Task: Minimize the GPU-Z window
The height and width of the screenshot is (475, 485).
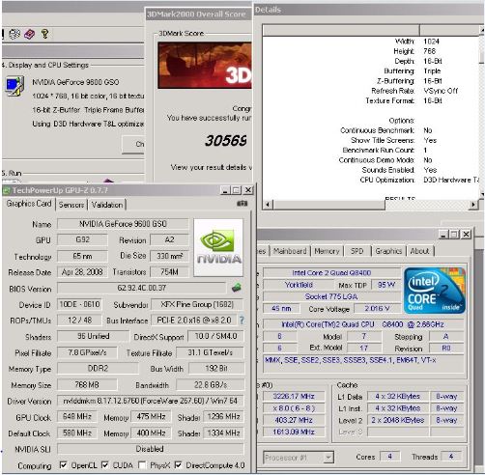Action: click(x=225, y=190)
